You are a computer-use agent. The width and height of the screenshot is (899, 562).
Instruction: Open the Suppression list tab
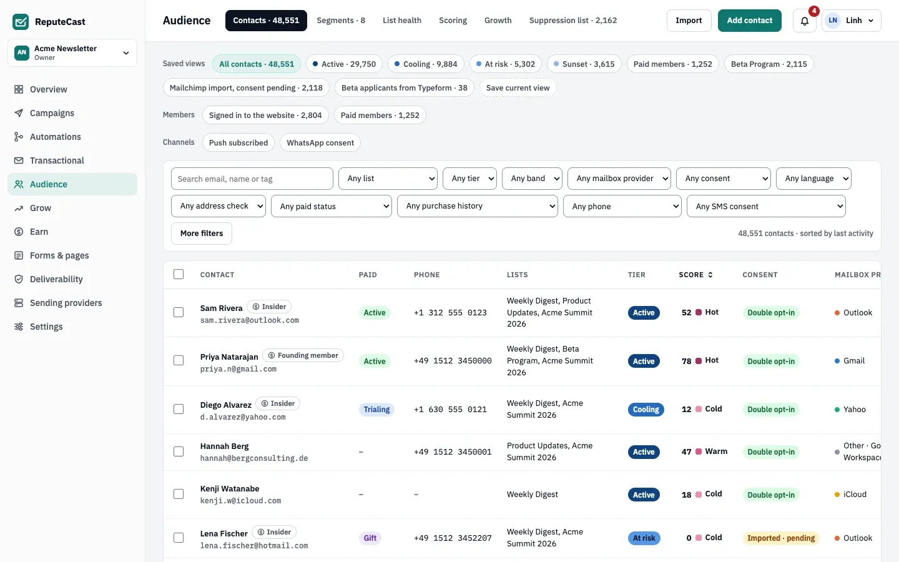click(x=573, y=21)
